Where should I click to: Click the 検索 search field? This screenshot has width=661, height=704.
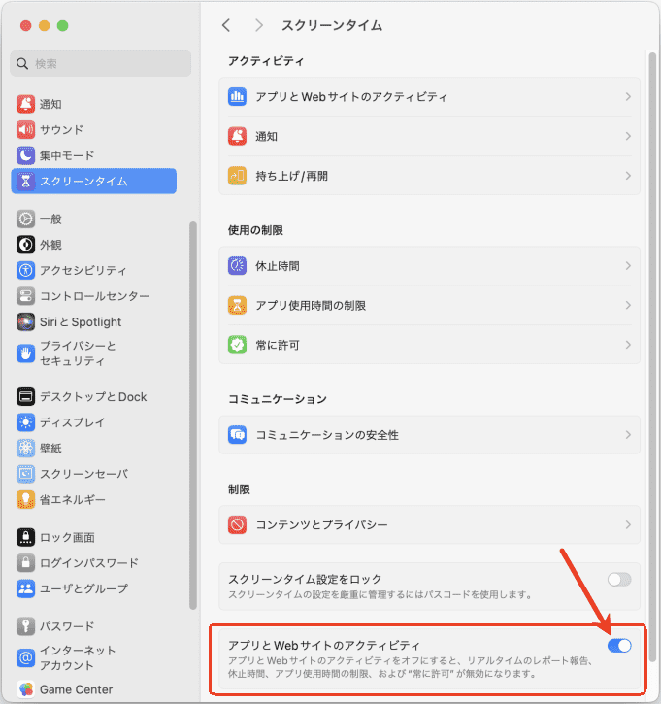tap(101, 64)
